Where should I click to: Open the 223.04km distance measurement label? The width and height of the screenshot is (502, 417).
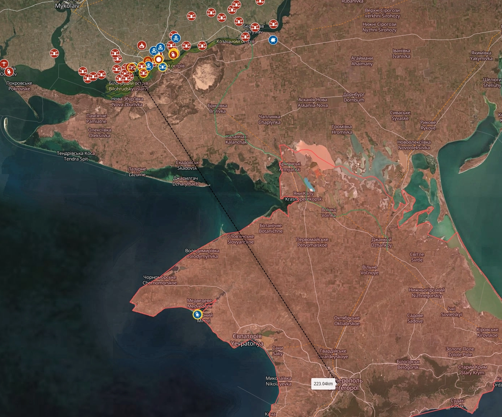tap(323, 383)
